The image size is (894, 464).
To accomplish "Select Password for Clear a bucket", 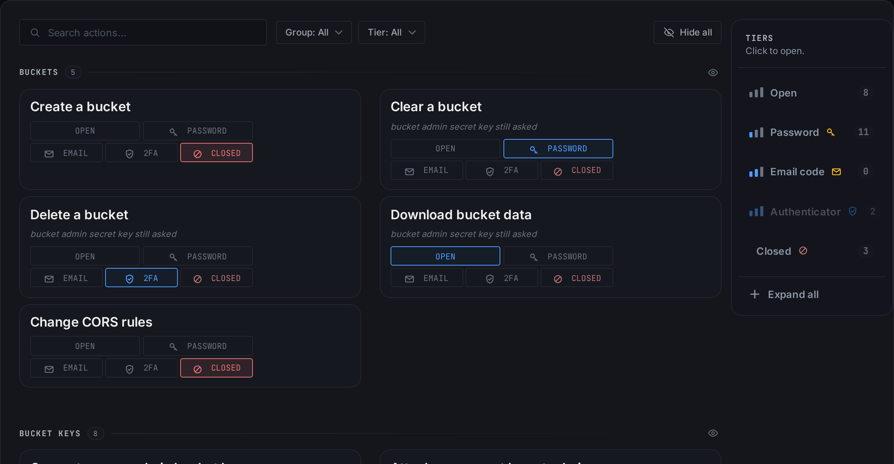I will [x=558, y=149].
